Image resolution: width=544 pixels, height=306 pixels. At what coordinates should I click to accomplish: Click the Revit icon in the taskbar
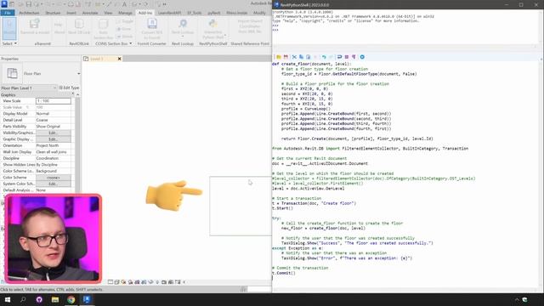point(87,299)
